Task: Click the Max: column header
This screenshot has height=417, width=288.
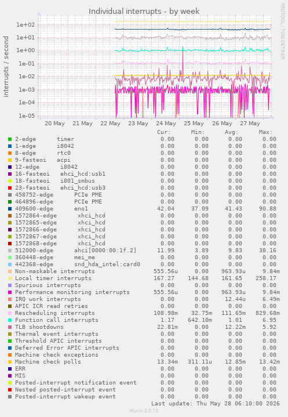Action: [265, 132]
